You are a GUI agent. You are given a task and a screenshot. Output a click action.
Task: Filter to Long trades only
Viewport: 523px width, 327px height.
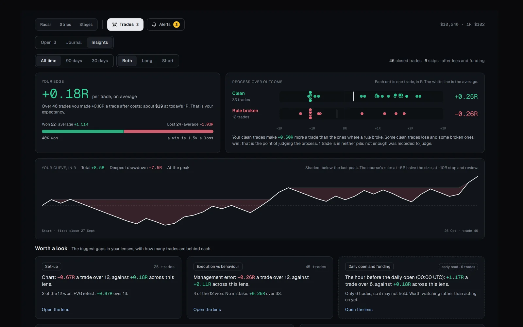point(147,61)
